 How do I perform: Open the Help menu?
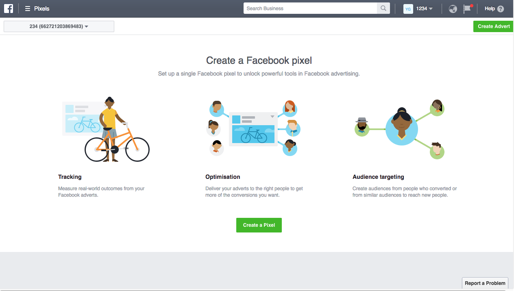tap(490, 9)
